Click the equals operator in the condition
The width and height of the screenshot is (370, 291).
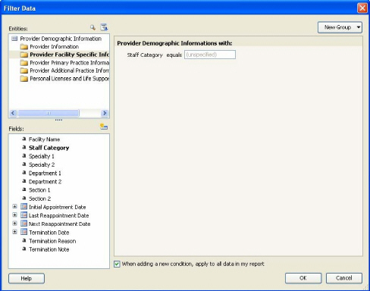coord(174,55)
